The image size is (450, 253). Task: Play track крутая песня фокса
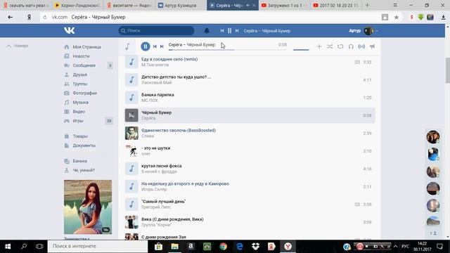pos(250,169)
